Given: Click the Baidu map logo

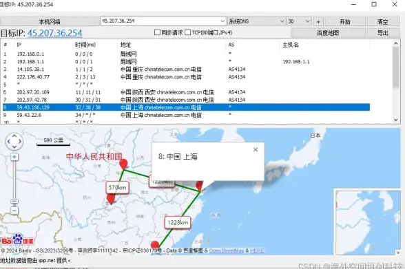Looking at the screenshot, I should pyautogui.click(x=18, y=239).
